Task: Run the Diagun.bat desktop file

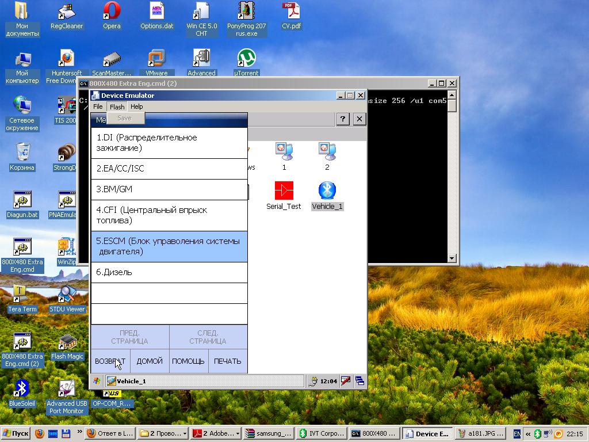Action: (x=22, y=205)
